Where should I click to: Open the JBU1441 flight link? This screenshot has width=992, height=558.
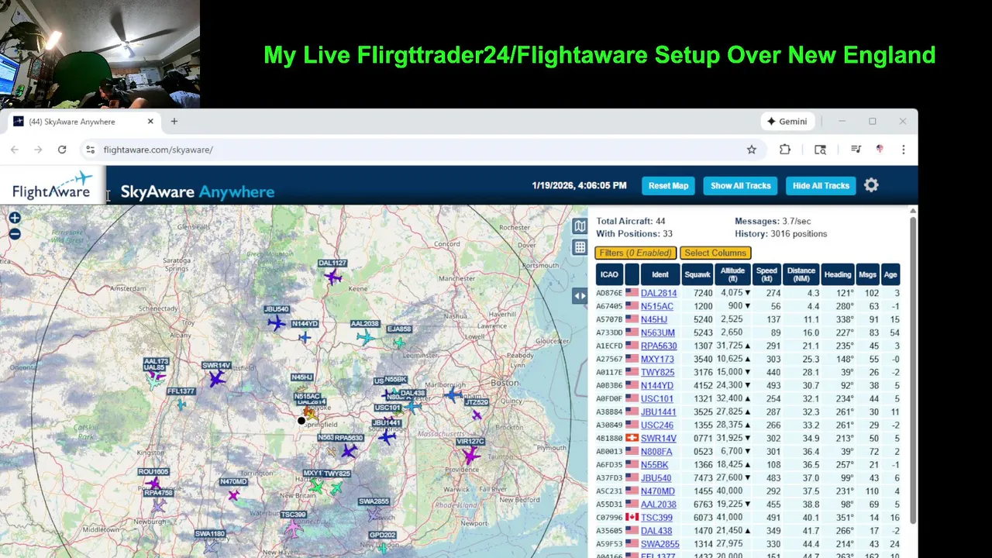pos(658,412)
